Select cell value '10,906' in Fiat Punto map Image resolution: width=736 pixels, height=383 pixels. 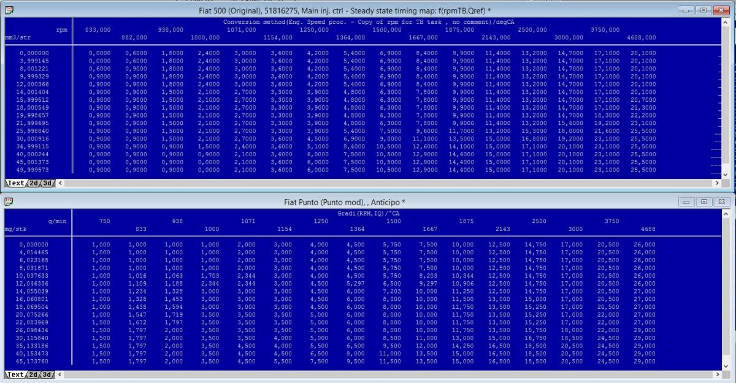coord(462,283)
